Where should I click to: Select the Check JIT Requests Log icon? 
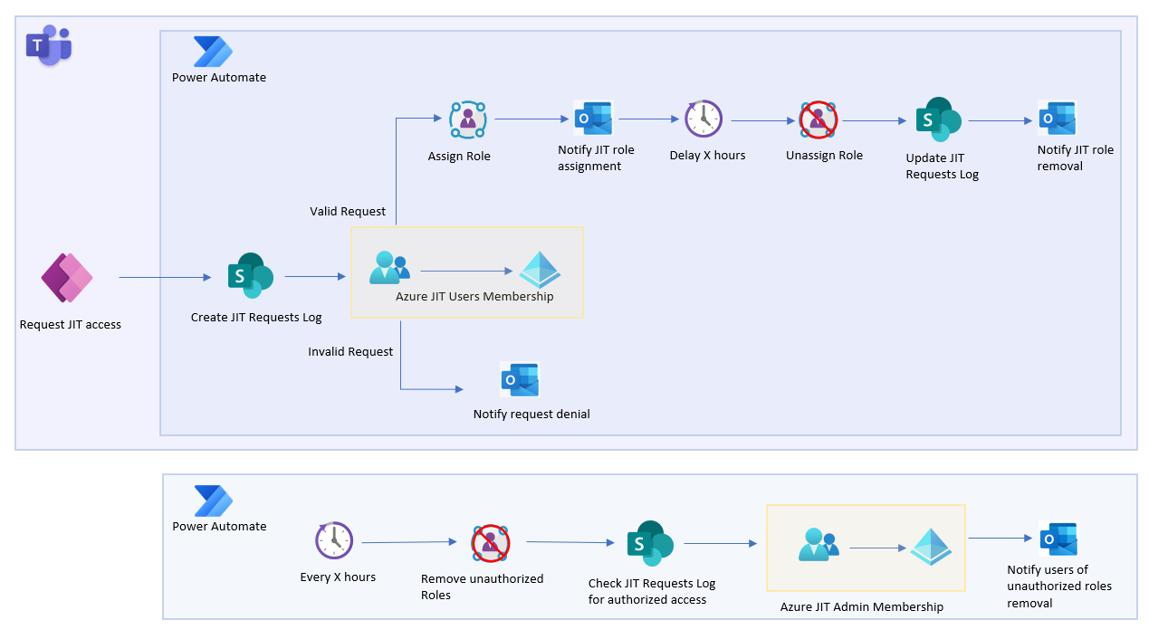click(651, 542)
